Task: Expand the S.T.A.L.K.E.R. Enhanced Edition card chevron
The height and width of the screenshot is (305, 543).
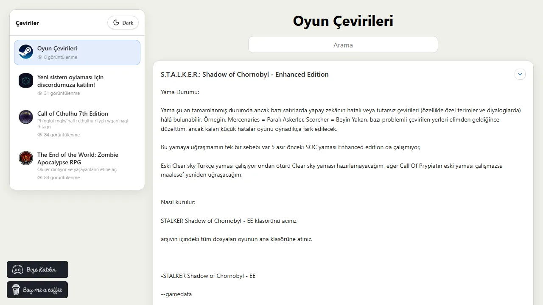Action: click(x=520, y=74)
